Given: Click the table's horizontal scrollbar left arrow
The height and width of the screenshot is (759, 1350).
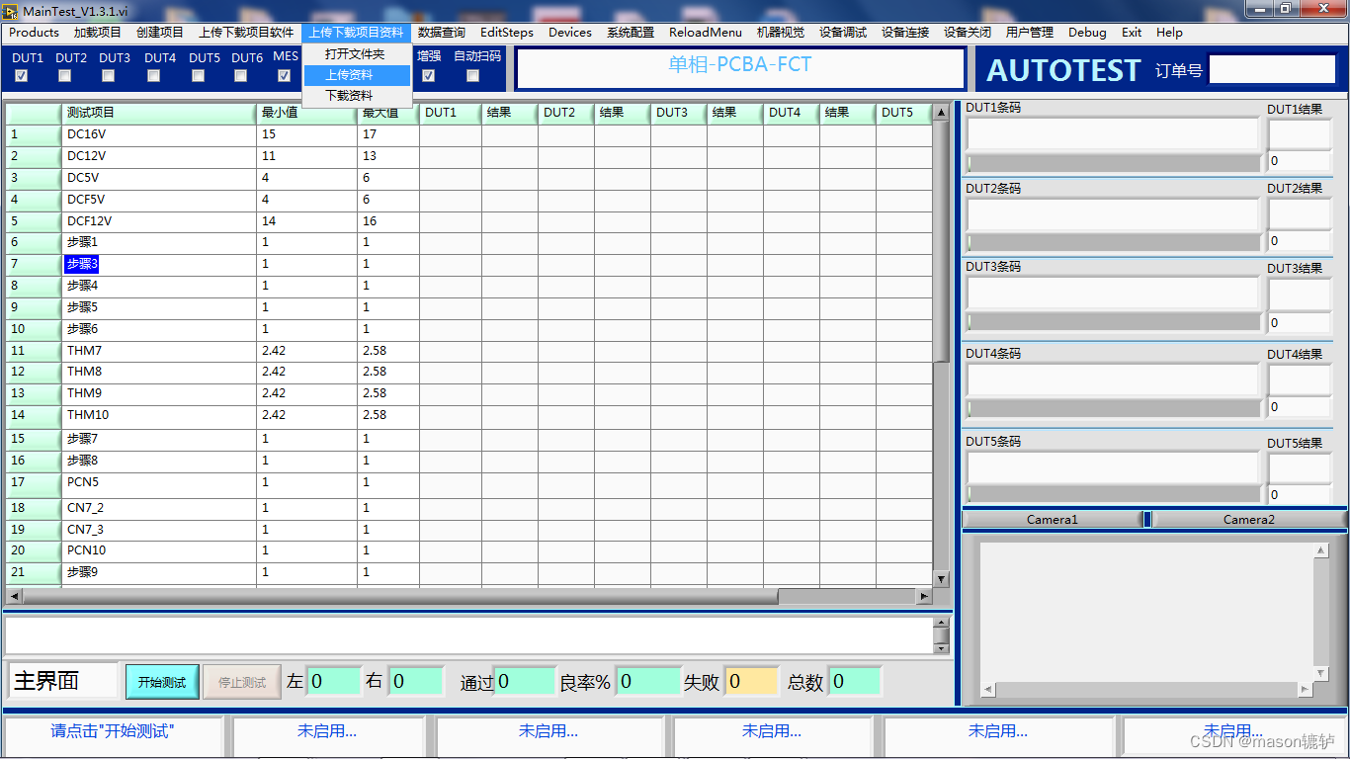Looking at the screenshot, I should [x=14, y=596].
